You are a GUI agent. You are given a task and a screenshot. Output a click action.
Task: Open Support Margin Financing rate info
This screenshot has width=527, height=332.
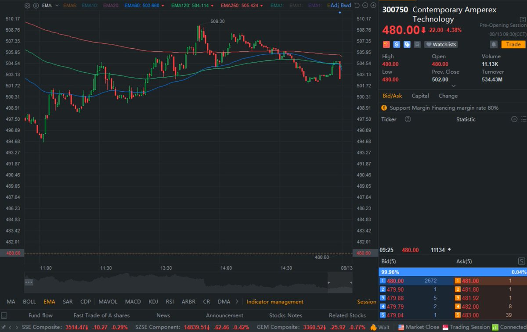(444, 107)
